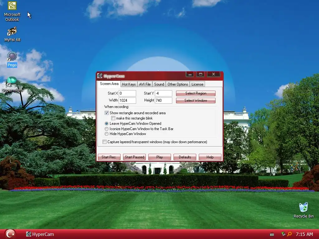Click the Play button

tap(159, 157)
